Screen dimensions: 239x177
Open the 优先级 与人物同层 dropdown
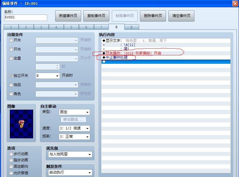point(70,154)
